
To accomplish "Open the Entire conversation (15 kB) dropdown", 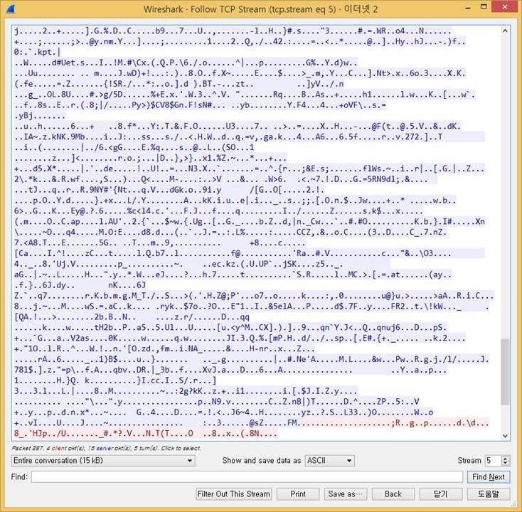I will point(103,461).
